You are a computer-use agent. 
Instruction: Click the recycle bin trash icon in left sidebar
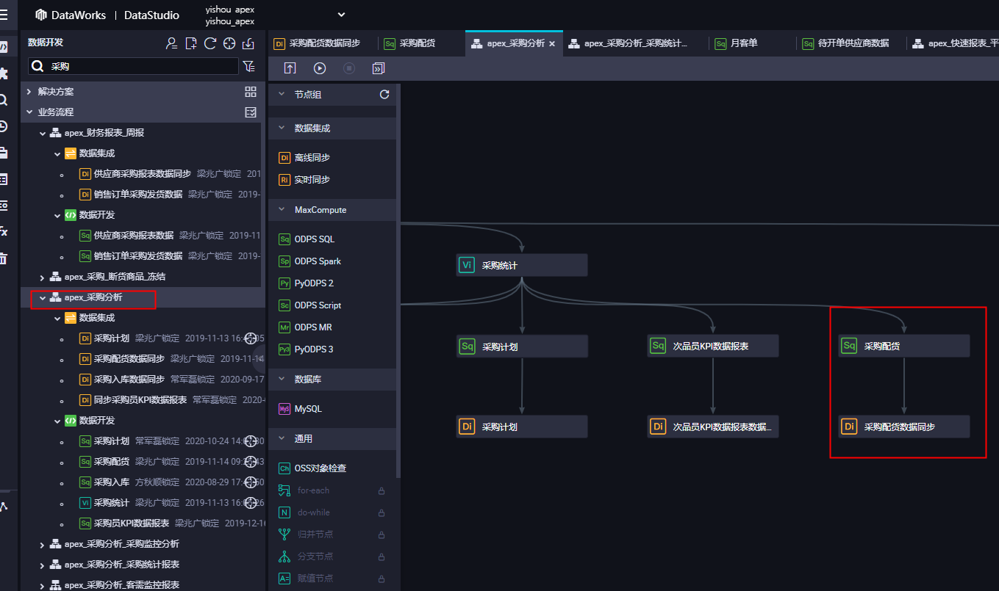4,258
